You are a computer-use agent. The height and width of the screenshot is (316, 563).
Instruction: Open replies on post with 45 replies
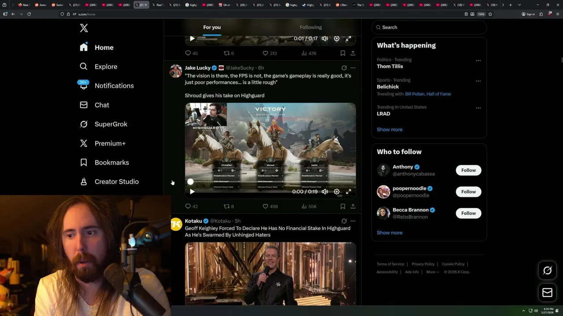191,53
